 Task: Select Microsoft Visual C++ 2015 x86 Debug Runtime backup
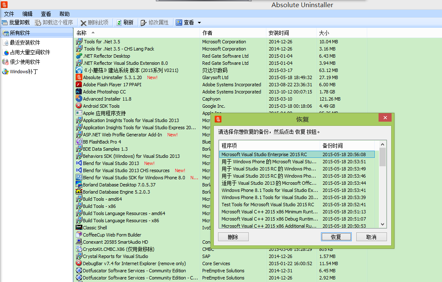pos(297,219)
